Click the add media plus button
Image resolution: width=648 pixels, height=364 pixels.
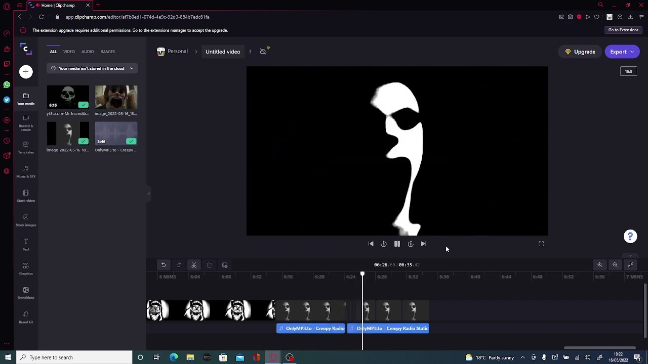click(x=26, y=72)
